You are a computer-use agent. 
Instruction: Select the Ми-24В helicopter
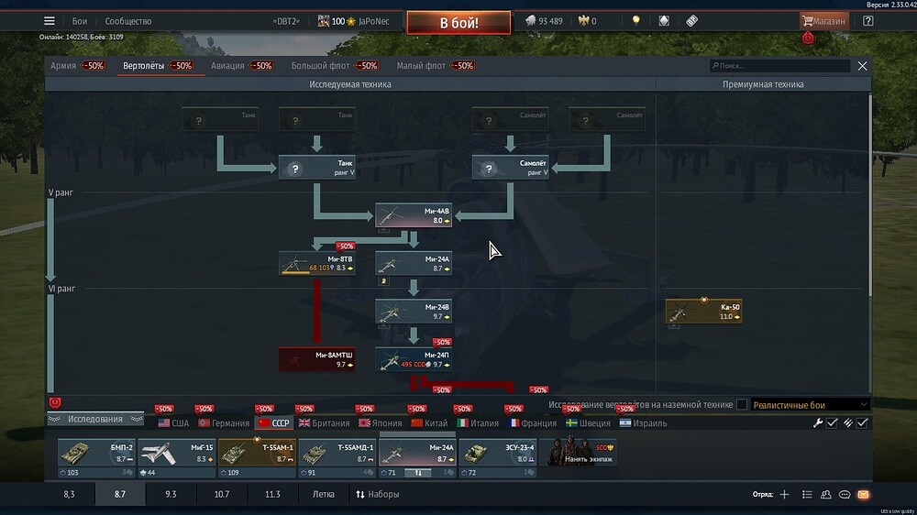click(x=414, y=311)
